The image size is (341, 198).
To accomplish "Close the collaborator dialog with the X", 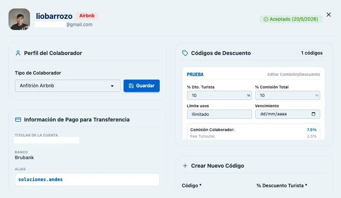I will [329, 15].
